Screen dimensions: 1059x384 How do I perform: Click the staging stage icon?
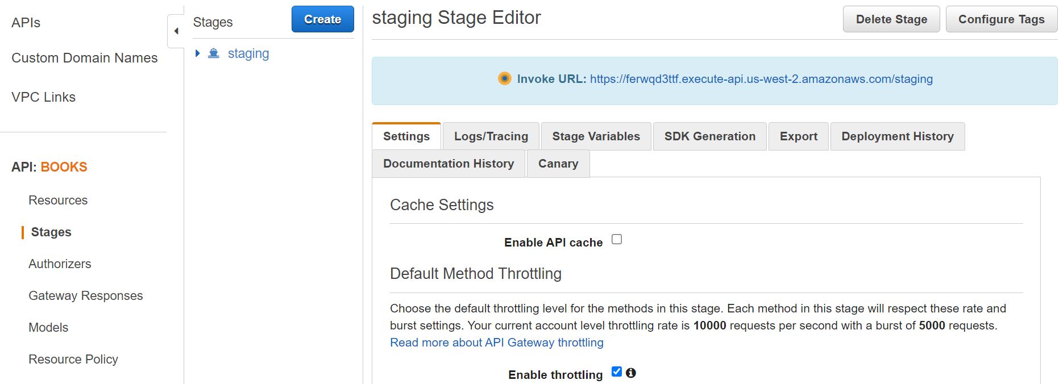pyautogui.click(x=214, y=53)
